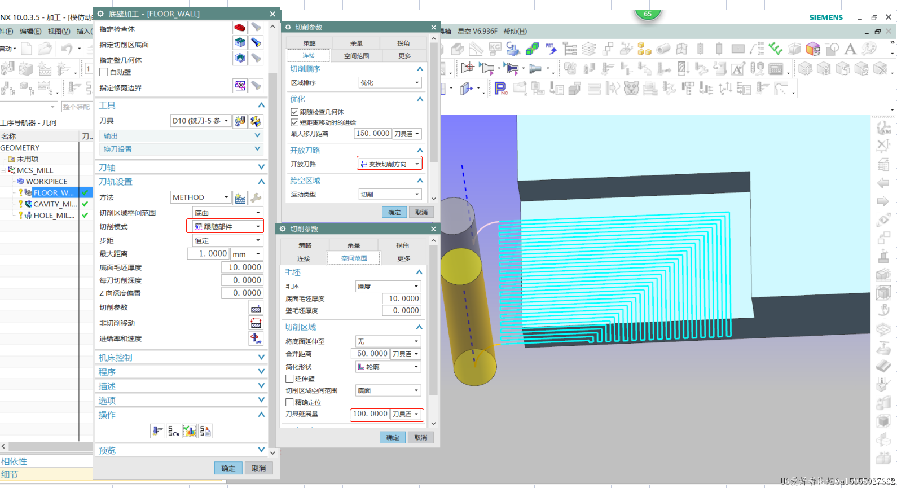Click the yellow cubes assembly icon
This screenshot has height=488, width=897.
pyautogui.click(x=644, y=49)
